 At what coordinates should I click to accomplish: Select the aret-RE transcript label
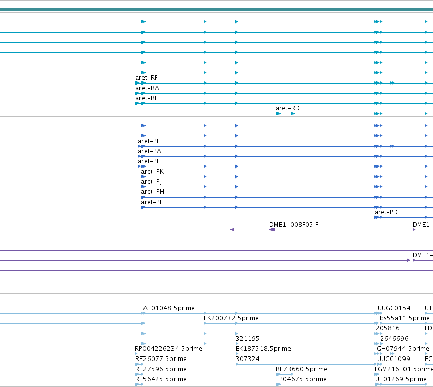[x=147, y=98]
